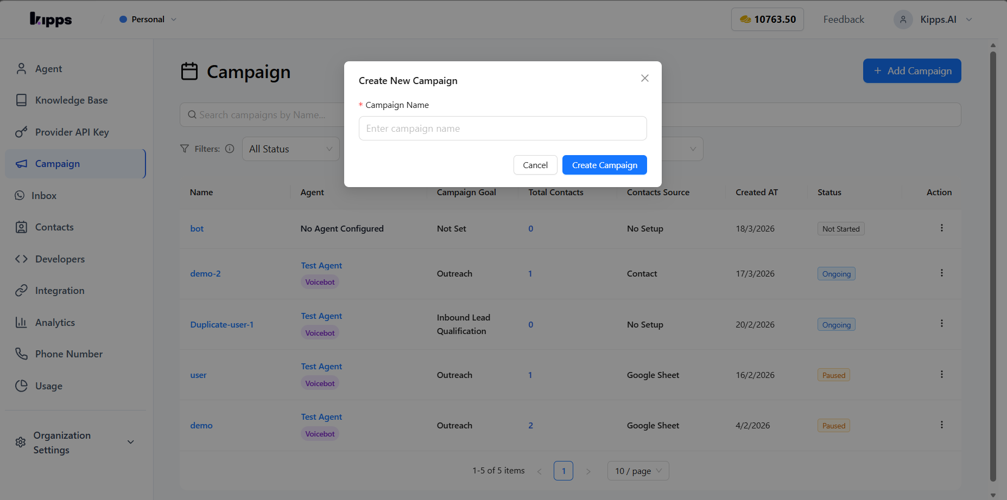Screen dimensions: 1007x500
Task: Click the user avatar icon
Action: click(903, 20)
